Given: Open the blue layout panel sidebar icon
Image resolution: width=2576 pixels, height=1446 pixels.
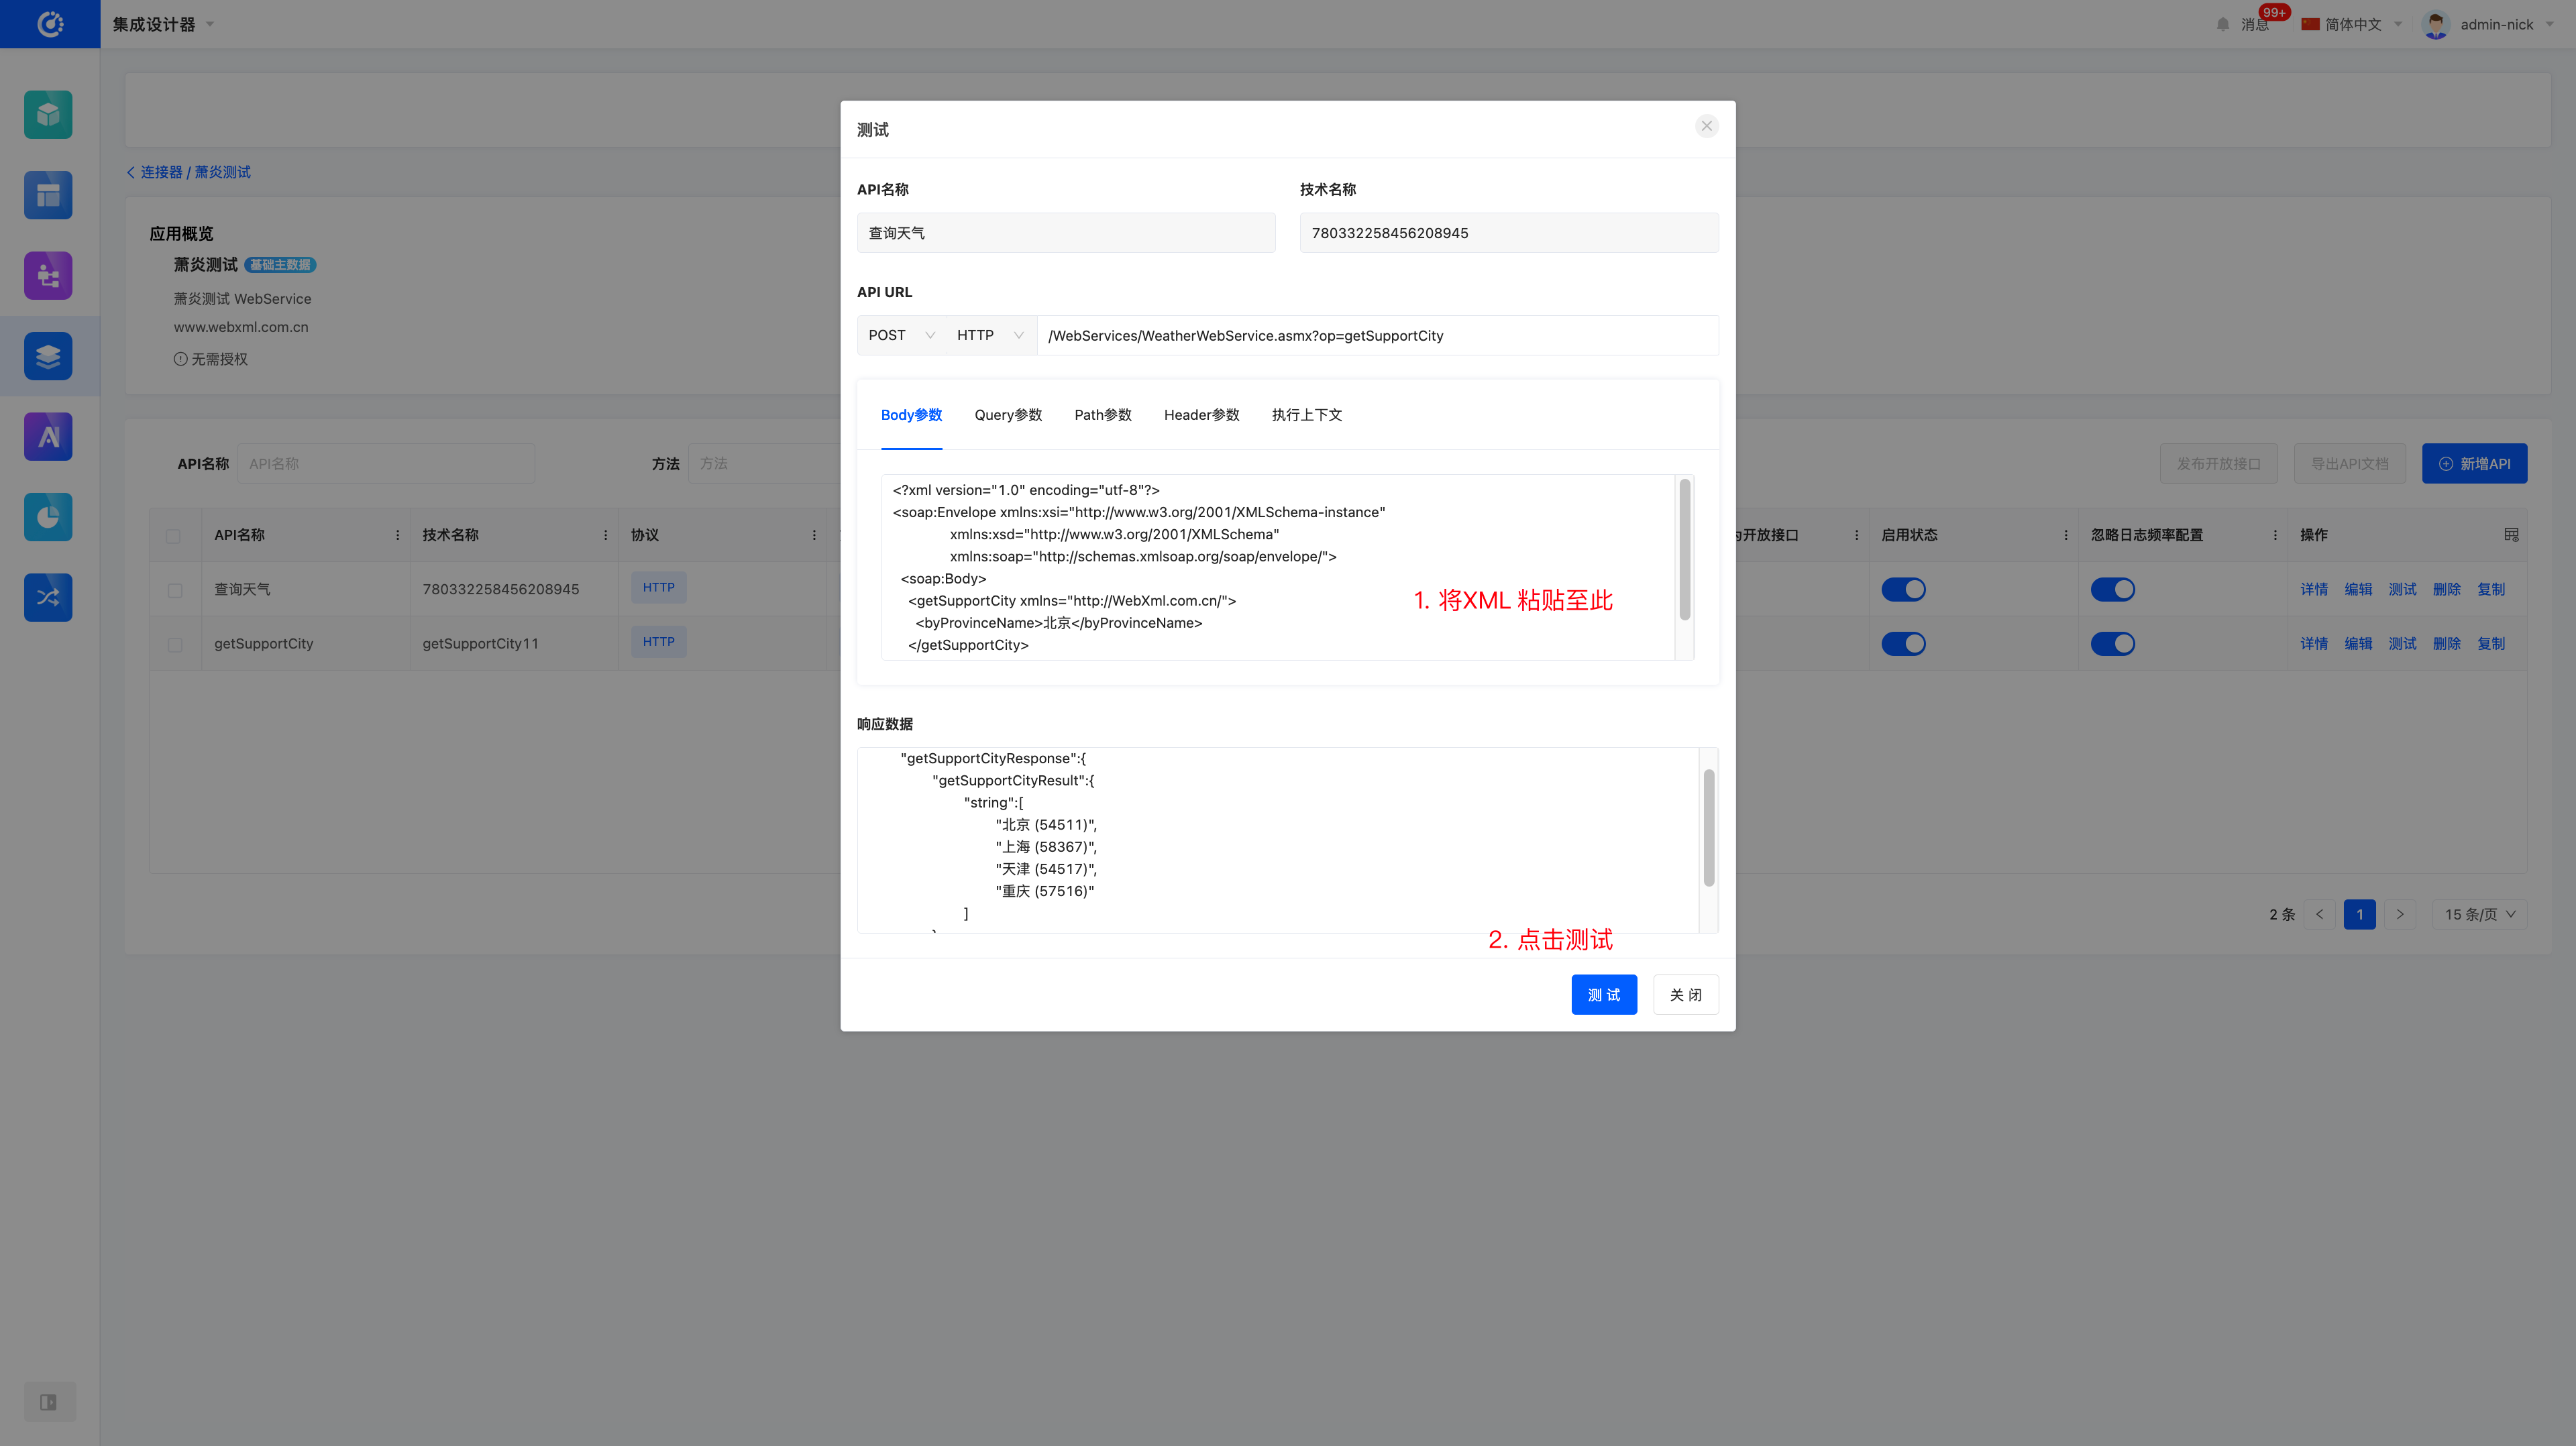Looking at the screenshot, I should point(48,195).
